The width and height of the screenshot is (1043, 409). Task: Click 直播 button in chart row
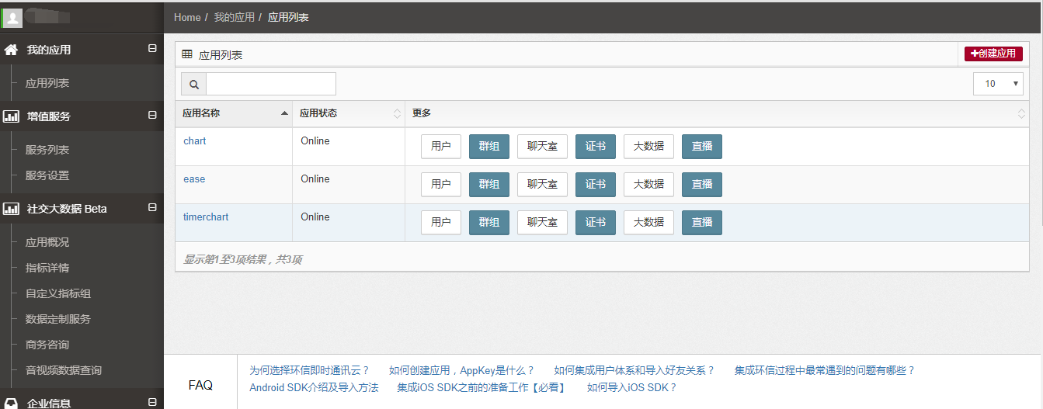point(702,147)
